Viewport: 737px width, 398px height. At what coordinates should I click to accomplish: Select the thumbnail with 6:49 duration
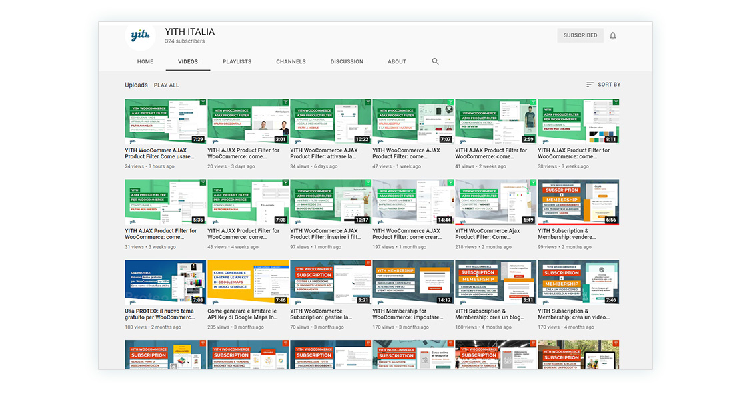pos(496,202)
